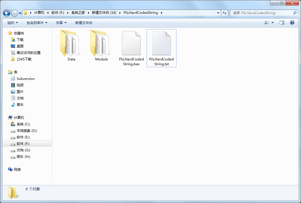301x203 pixels.
Task: Click the 最近访问的位置 icon
Action: [x=13, y=53]
